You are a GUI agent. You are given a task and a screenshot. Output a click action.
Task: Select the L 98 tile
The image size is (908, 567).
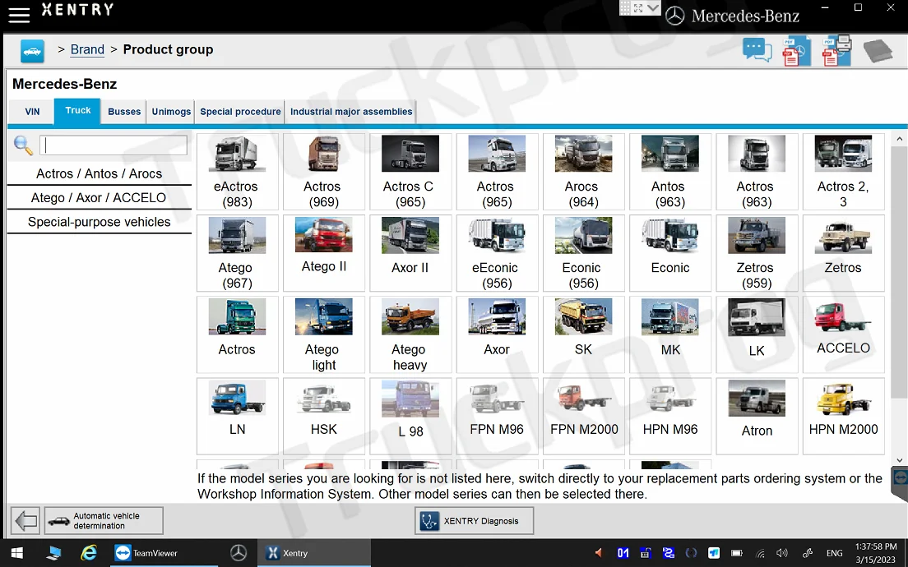coord(410,416)
